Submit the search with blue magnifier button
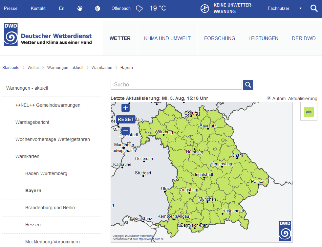Viewport: 322px width, 247px height. pyautogui.click(x=248, y=85)
